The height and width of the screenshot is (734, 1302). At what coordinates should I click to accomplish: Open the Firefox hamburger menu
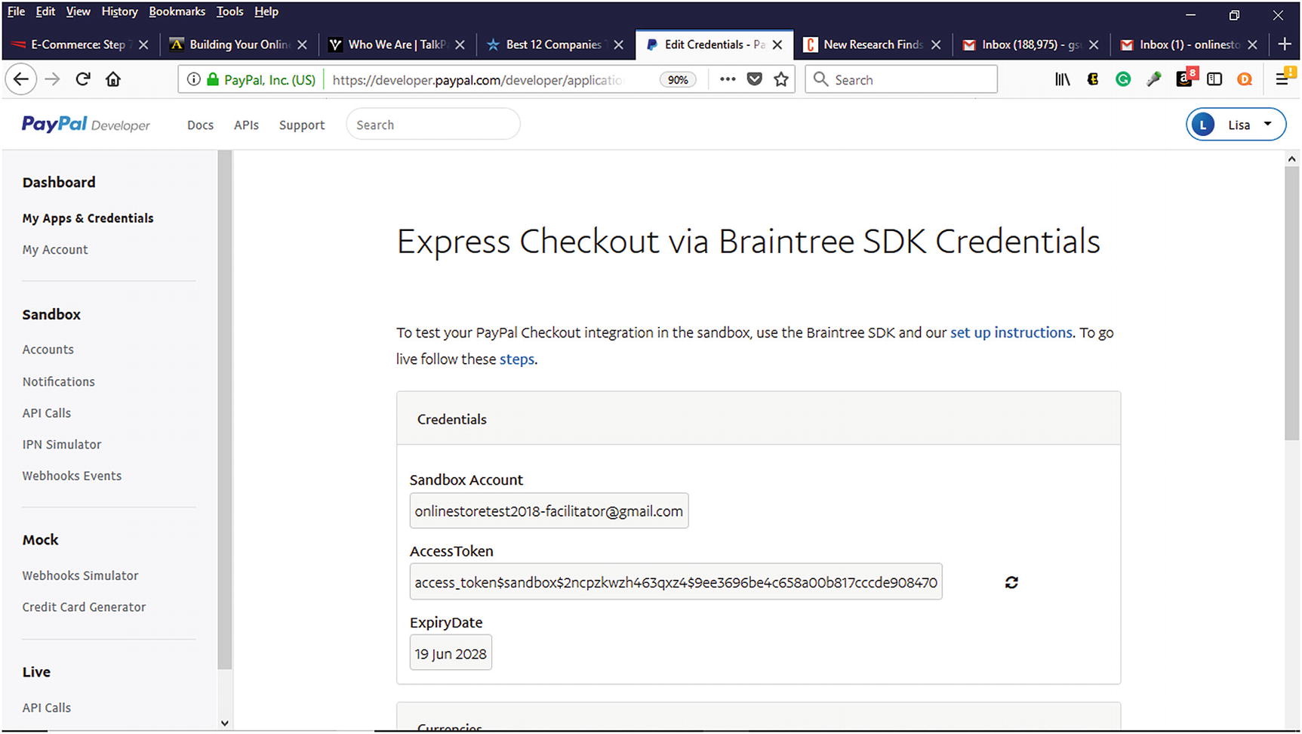[1283, 78]
